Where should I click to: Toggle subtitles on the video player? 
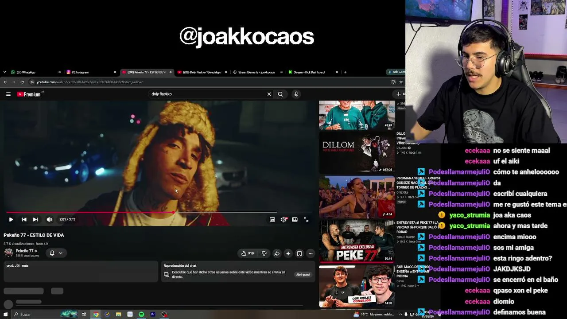click(272, 219)
